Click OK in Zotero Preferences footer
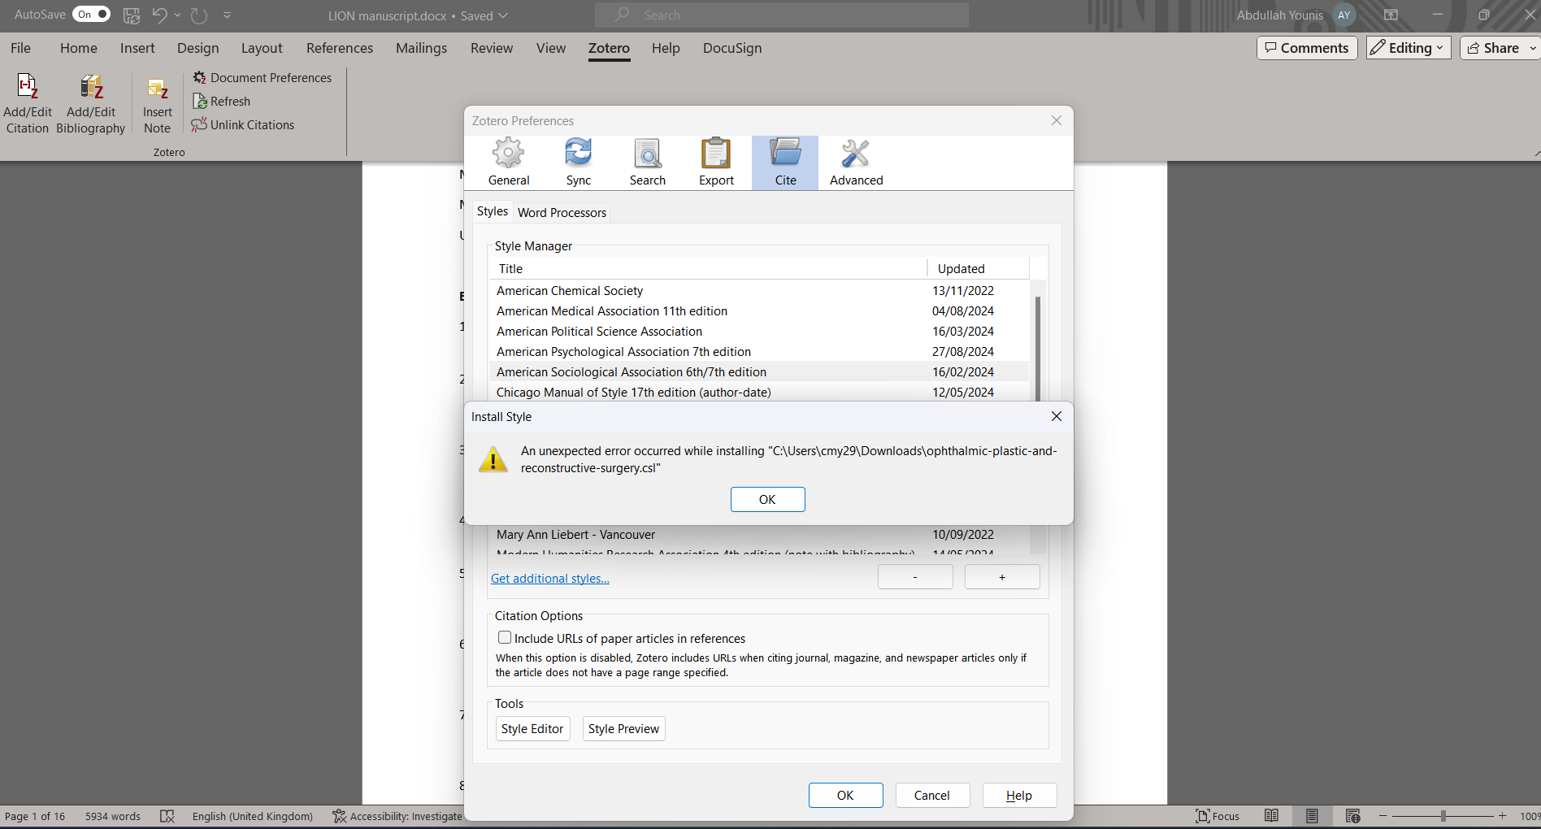The height and width of the screenshot is (829, 1541). point(845,795)
